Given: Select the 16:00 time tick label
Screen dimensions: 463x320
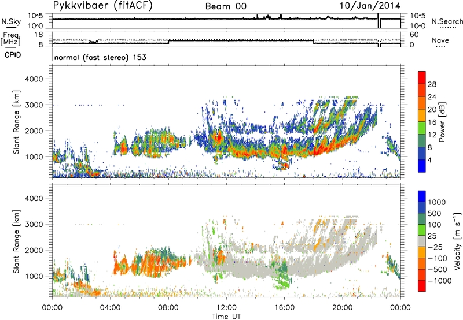Looking at the screenshot, I should click(x=284, y=308).
